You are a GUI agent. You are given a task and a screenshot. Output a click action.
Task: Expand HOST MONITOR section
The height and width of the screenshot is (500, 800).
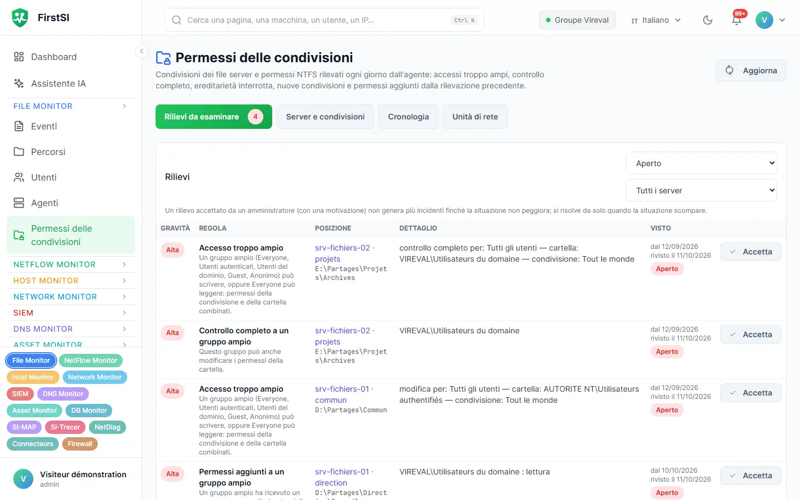(x=71, y=281)
